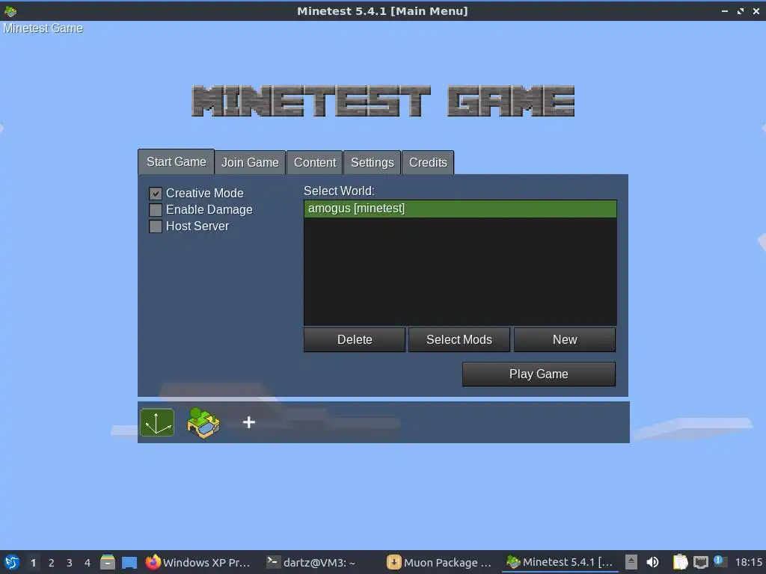Image resolution: width=766 pixels, height=574 pixels.
Task: Open the Lubuntu start menu icon
Action: point(12,562)
